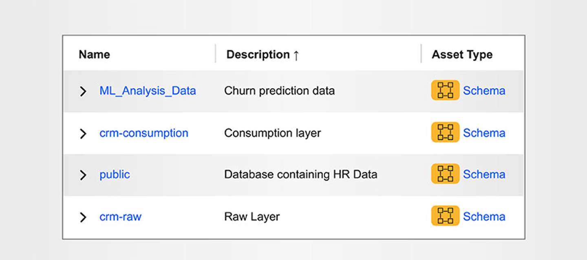Image resolution: width=587 pixels, height=260 pixels.
Task: Click Schema link in crm-raw row
Action: tap(484, 216)
